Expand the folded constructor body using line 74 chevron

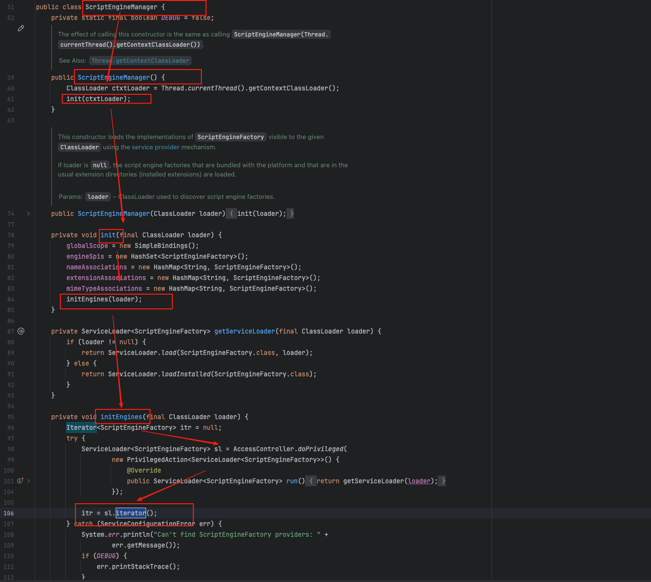click(28, 213)
